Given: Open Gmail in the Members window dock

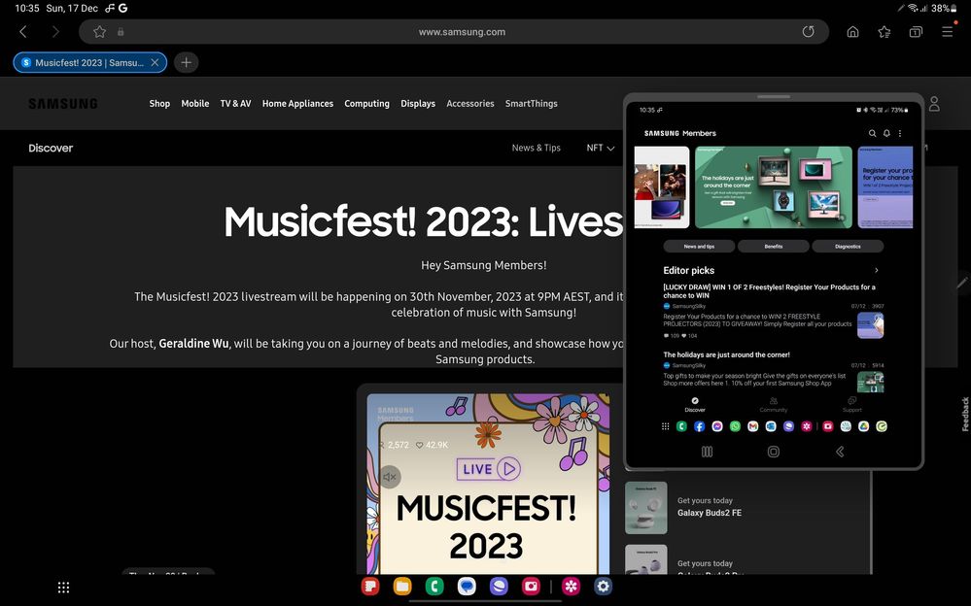Looking at the screenshot, I should (x=752, y=426).
